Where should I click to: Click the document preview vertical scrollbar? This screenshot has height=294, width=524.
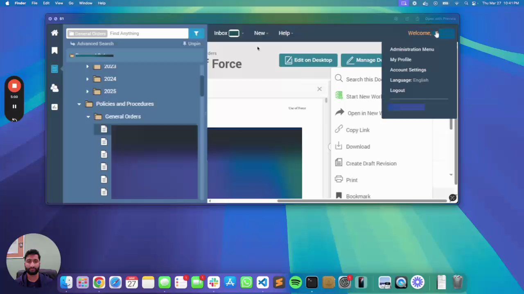pyautogui.click(x=326, y=100)
